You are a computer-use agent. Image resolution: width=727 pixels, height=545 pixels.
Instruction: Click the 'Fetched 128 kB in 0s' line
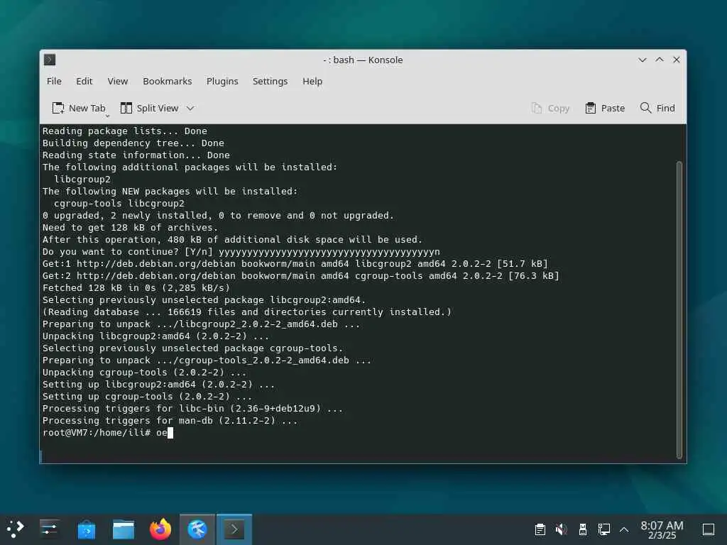[136, 288]
